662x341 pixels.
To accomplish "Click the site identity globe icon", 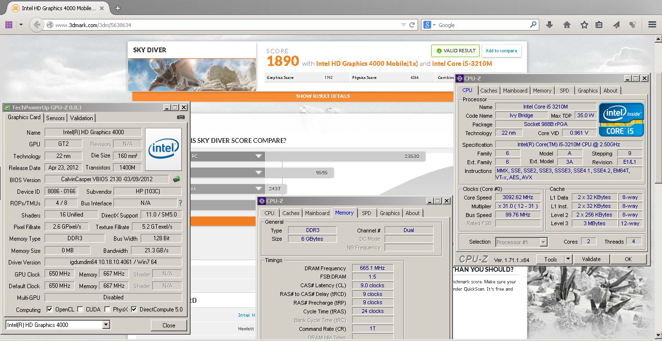I will 49,25.
